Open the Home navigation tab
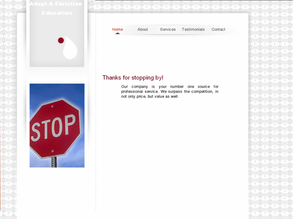This screenshot has height=219, width=293. click(x=117, y=29)
